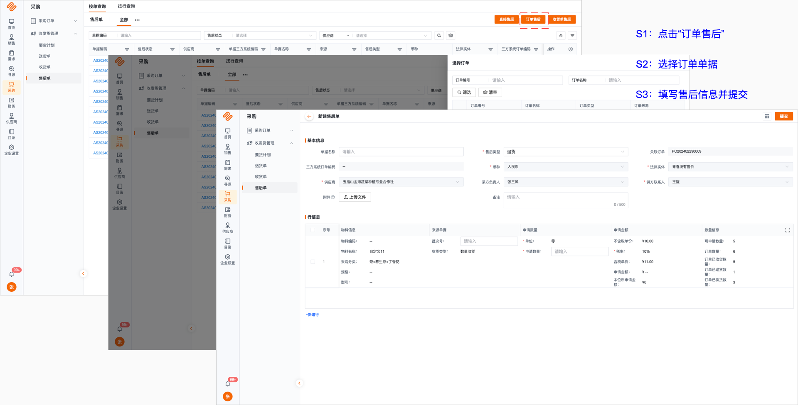
Task: Tick checkbox for row 1 in 行信息
Action: pos(313,262)
